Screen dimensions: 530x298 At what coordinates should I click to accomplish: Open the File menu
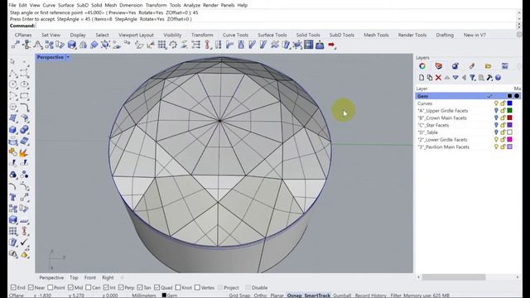pos(12,5)
